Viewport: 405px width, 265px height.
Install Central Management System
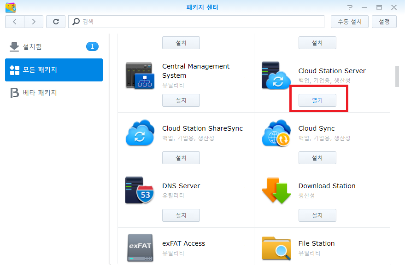point(181,100)
